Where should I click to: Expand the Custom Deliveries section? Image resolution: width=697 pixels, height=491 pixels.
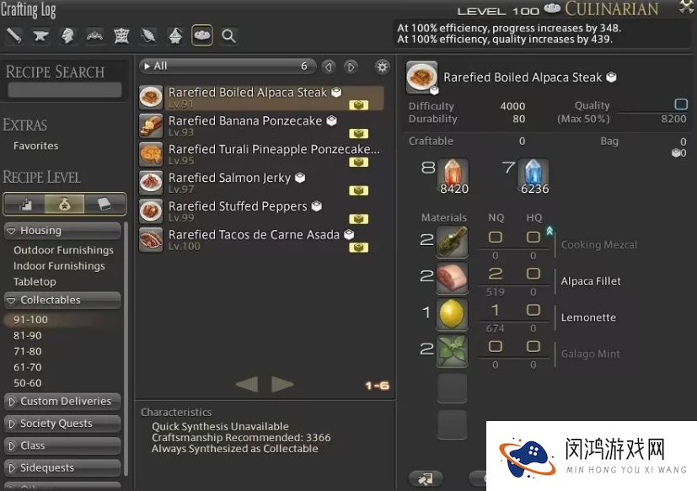(62, 401)
